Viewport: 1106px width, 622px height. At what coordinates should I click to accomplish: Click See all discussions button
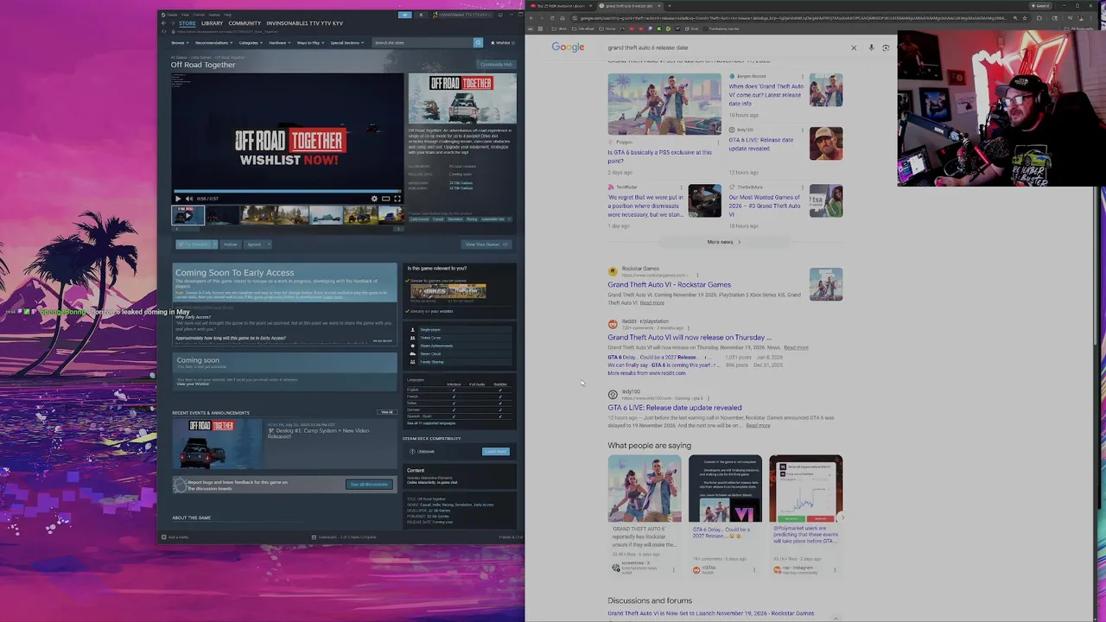point(369,485)
